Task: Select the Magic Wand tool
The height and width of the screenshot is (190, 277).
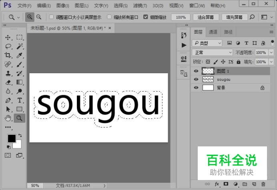Action: [x=20, y=46]
